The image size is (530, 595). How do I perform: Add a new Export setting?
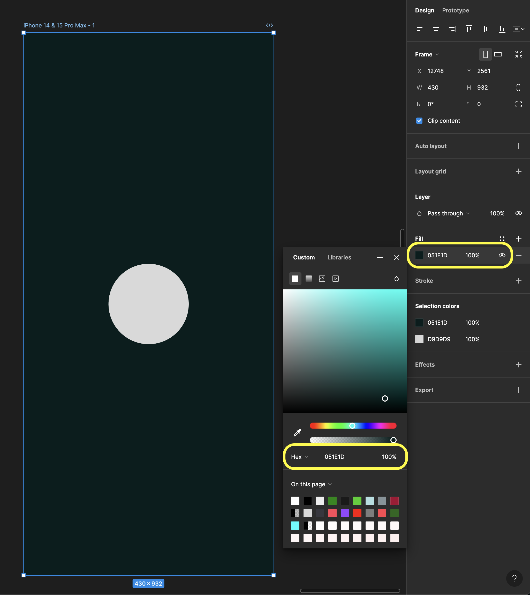pyautogui.click(x=518, y=390)
